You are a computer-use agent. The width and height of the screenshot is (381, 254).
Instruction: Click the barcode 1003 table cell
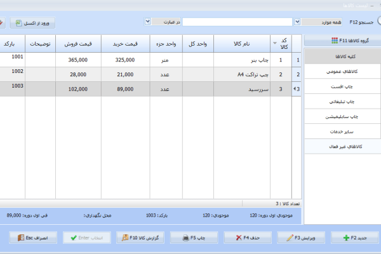tap(12, 89)
